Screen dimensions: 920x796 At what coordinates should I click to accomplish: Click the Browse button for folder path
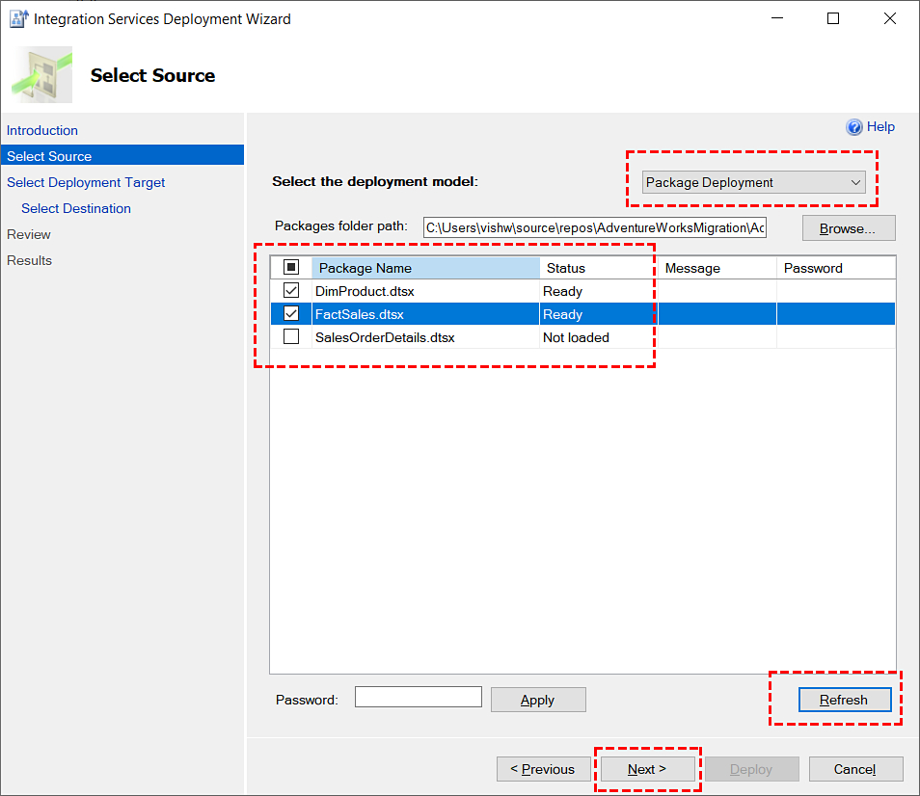pyautogui.click(x=849, y=228)
